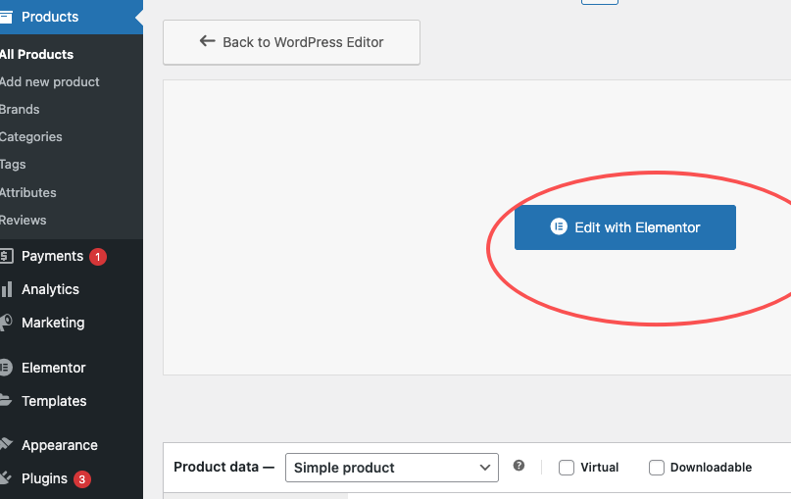Open product Reviews page
791x499 pixels.
point(24,221)
